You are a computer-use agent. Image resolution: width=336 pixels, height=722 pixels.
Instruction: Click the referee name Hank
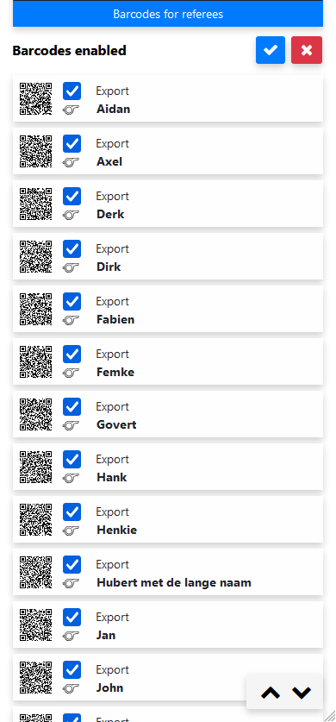[112, 478]
